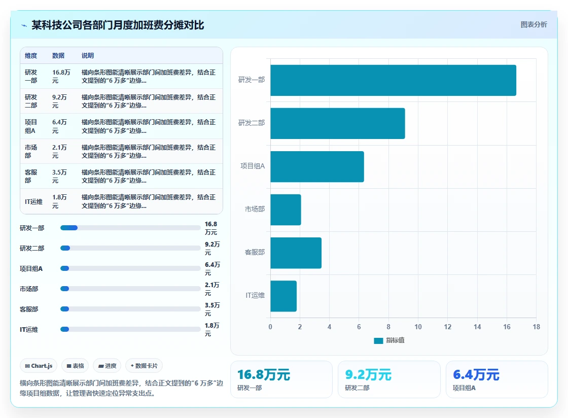Click the 客服部 progress list label

(29, 309)
